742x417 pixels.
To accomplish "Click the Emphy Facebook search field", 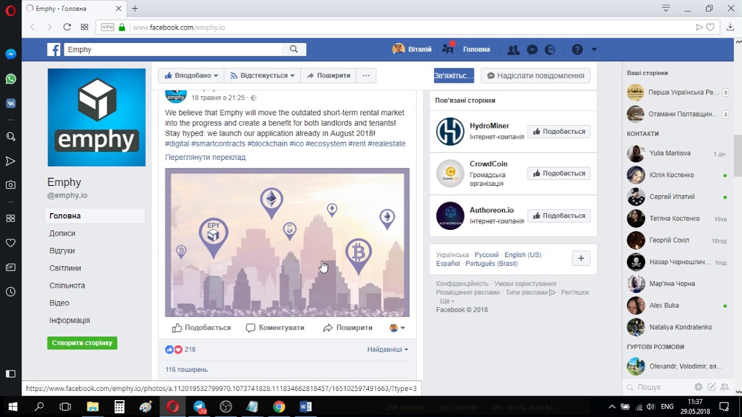I will pos(173,49).
